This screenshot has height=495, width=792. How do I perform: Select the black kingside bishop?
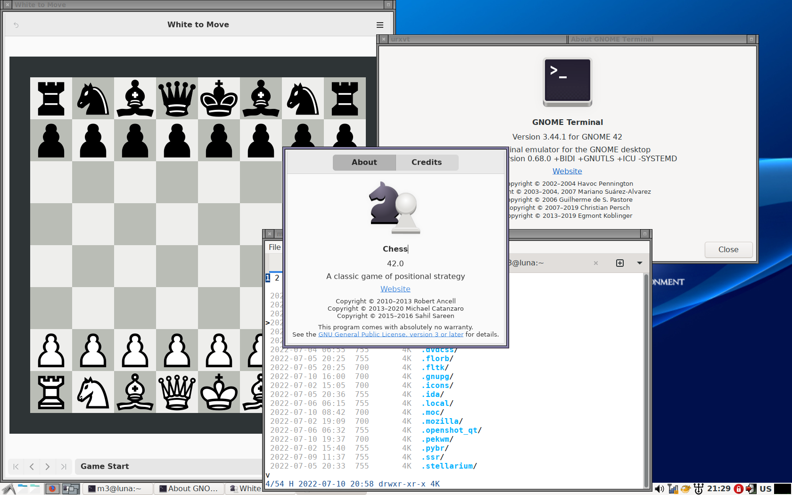point(261,98)
